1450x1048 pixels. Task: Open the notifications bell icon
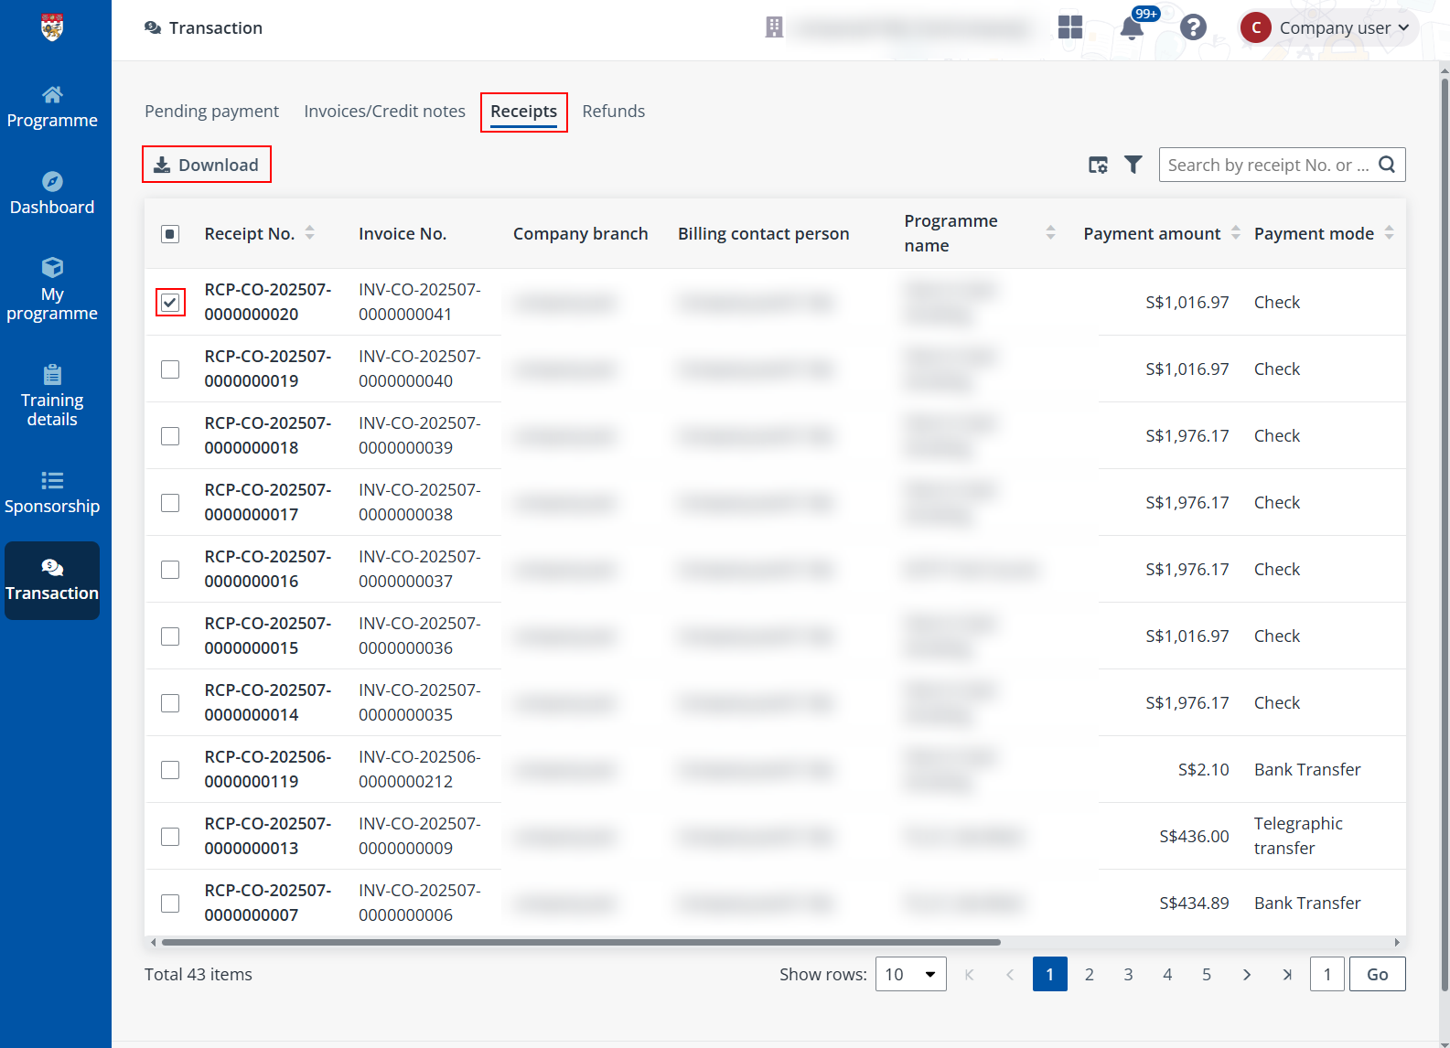click(1132, 28)
